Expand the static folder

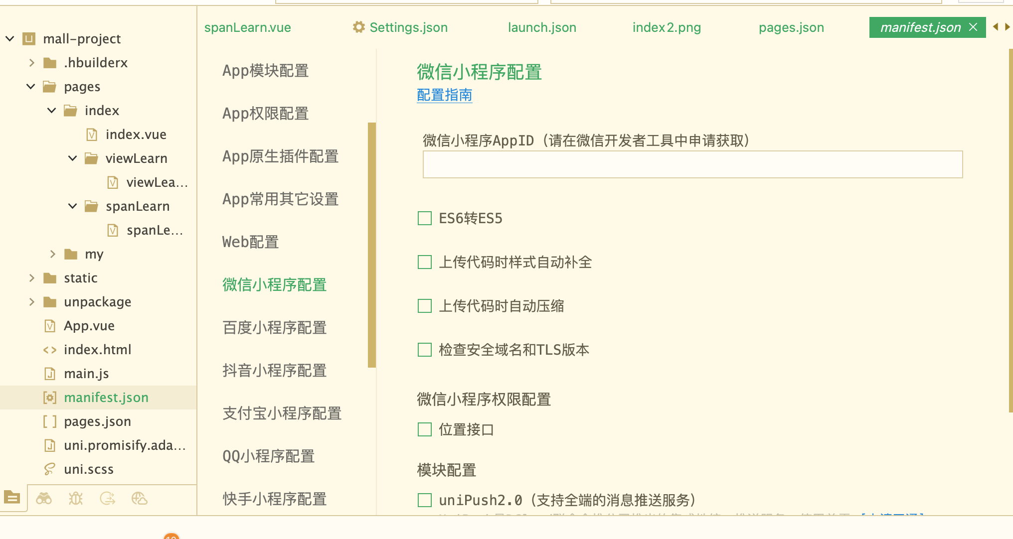(32, 278)
